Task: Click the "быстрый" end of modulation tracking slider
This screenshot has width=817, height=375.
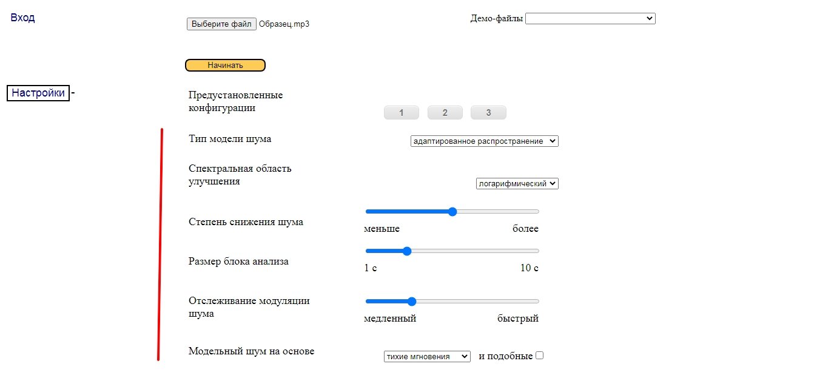Action: (x=517, y=319)
